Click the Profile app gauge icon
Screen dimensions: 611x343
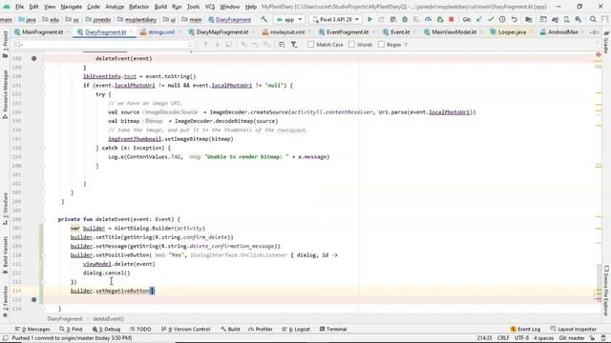(428, 19)
